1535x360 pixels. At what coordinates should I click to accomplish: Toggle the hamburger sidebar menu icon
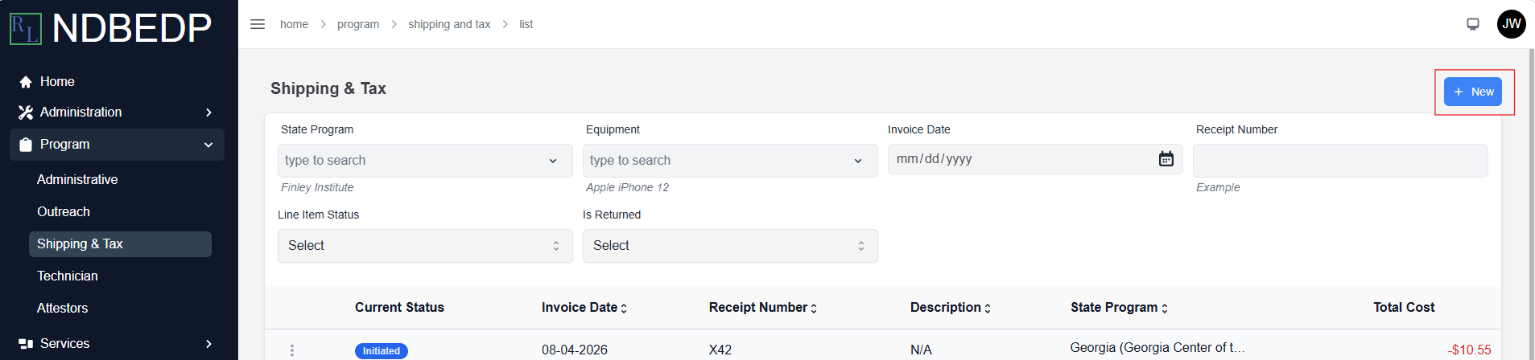[x=258, y=24]
